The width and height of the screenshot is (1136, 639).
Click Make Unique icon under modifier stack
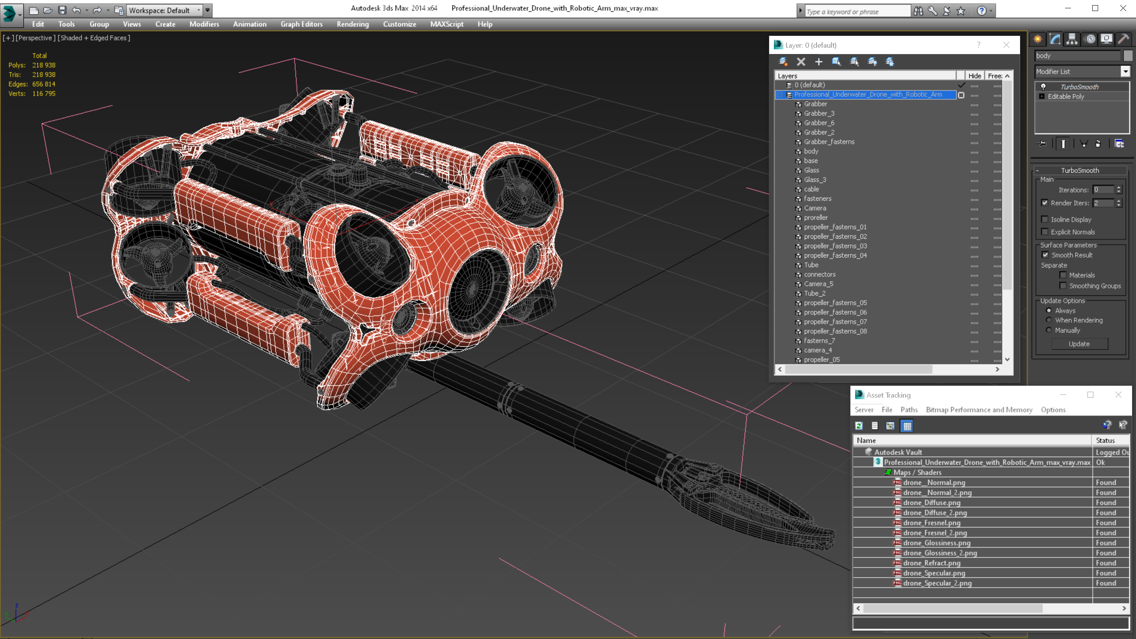1084,144
